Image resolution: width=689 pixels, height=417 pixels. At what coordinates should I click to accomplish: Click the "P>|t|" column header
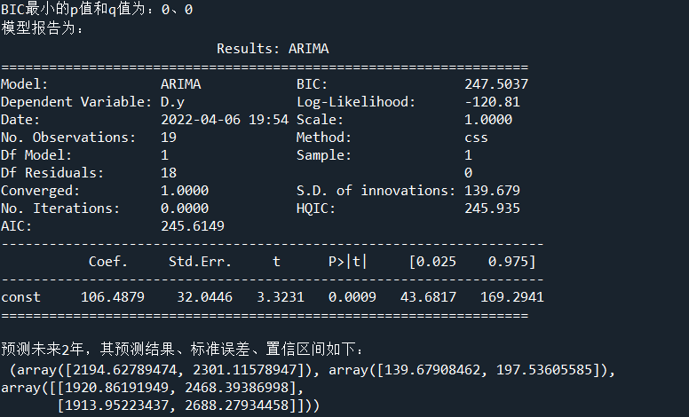coord(347,262)
